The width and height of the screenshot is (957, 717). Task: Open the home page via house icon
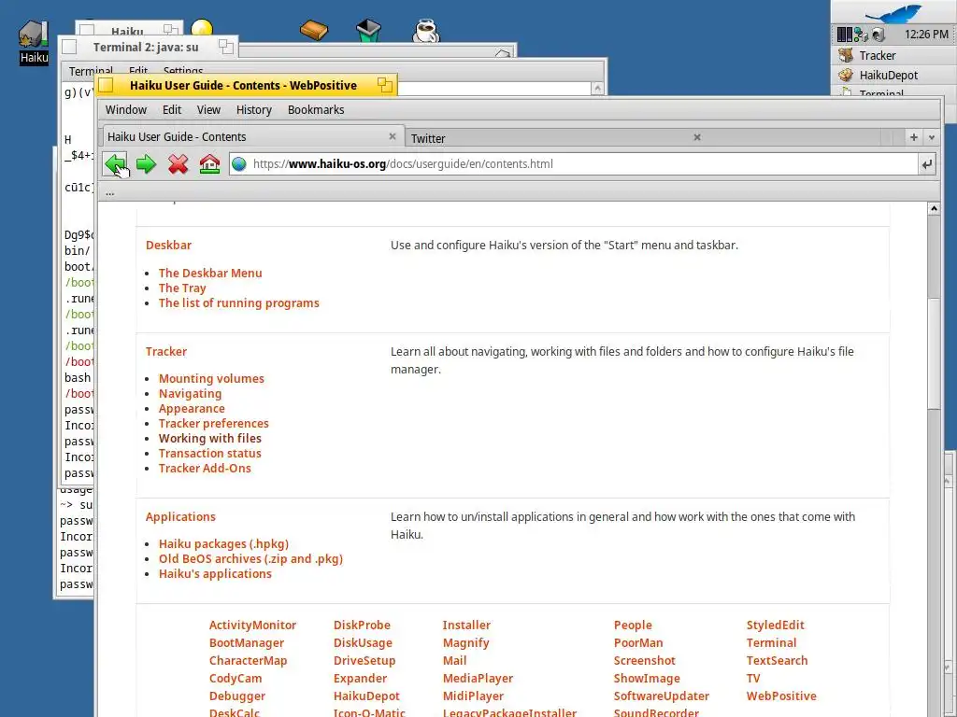click(209, 164)
